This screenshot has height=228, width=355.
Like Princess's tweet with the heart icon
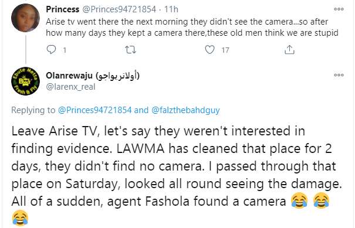(x=209, y=50)
